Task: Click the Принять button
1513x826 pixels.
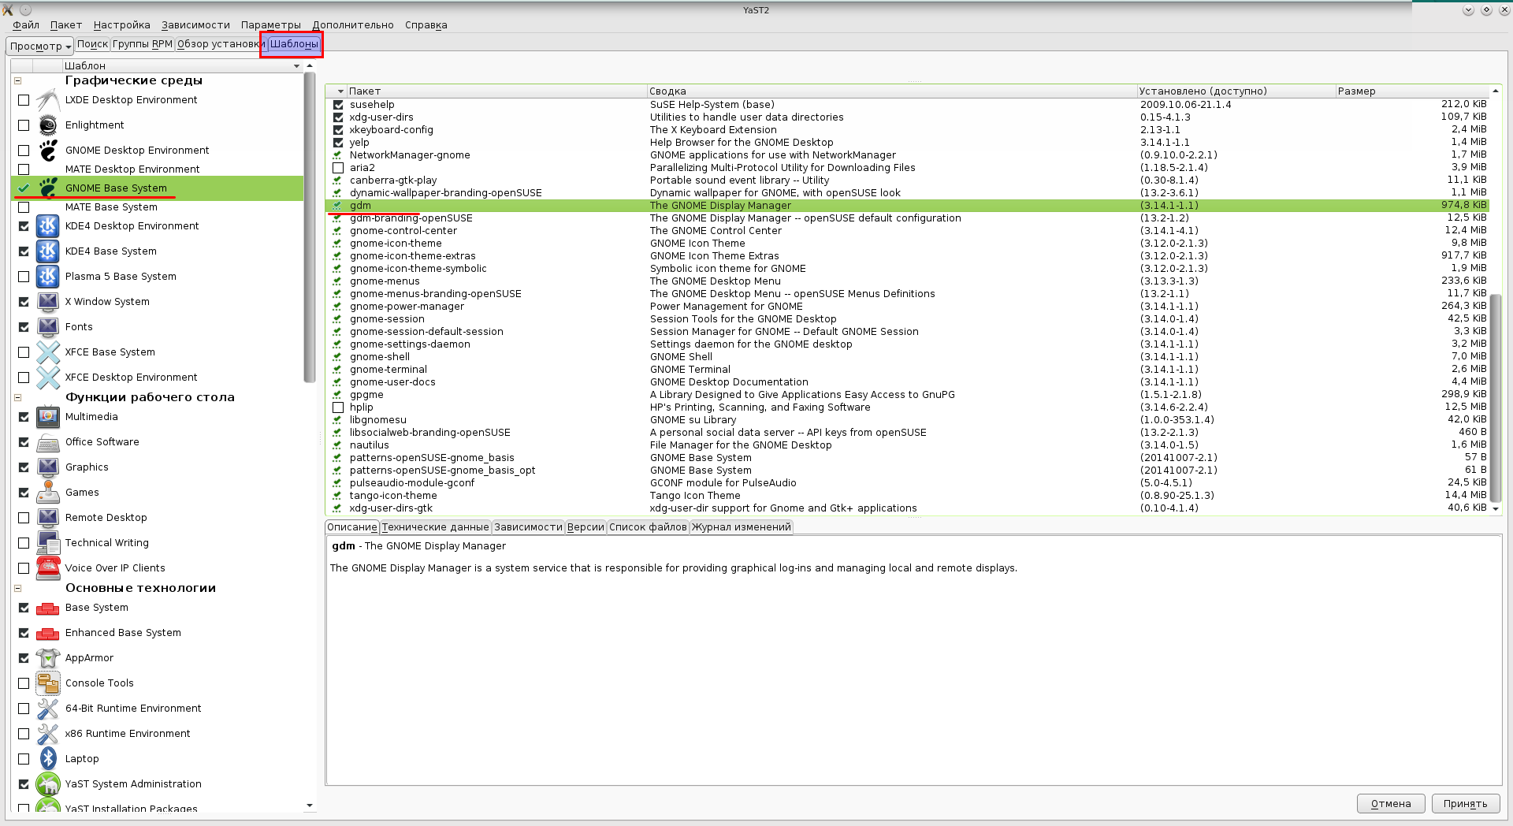Action: [1465, 804]
